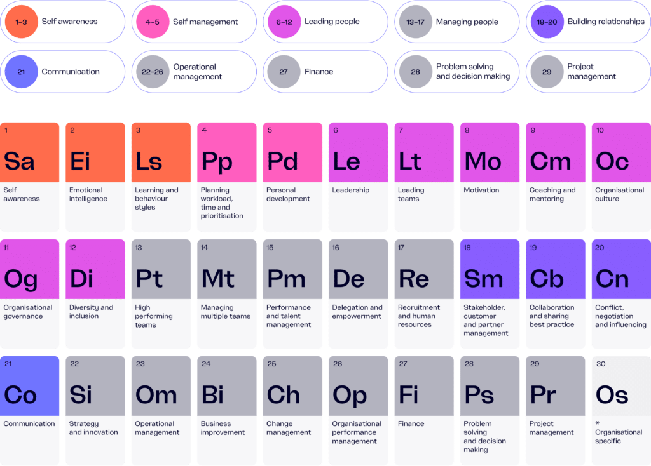Open the Co Communication tile
Screen dimensions: 651x466
[x=30, y=410]
